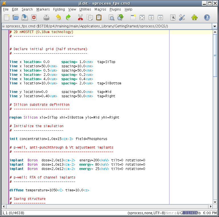Click '# Declare initial grid' comment
The height and width of the screenshot is (217, 219).
48,49
